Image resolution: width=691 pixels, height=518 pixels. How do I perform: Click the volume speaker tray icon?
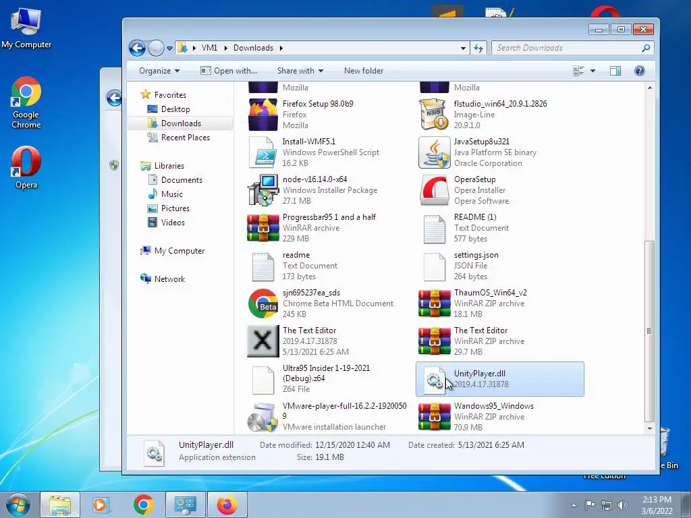pos(623,505)
